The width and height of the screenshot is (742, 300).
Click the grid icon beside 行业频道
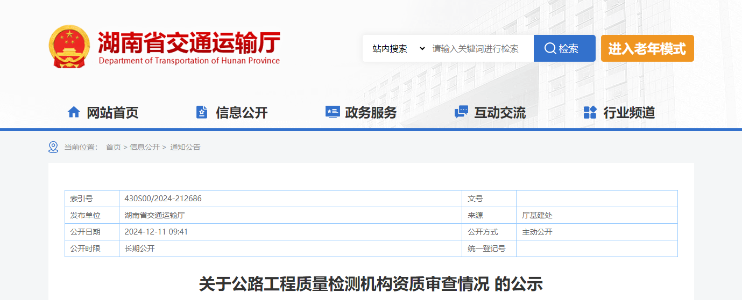click(x=590, y=112)
